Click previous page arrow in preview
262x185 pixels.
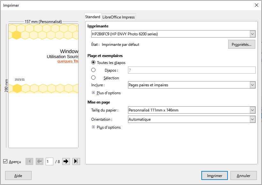[40, 161]
